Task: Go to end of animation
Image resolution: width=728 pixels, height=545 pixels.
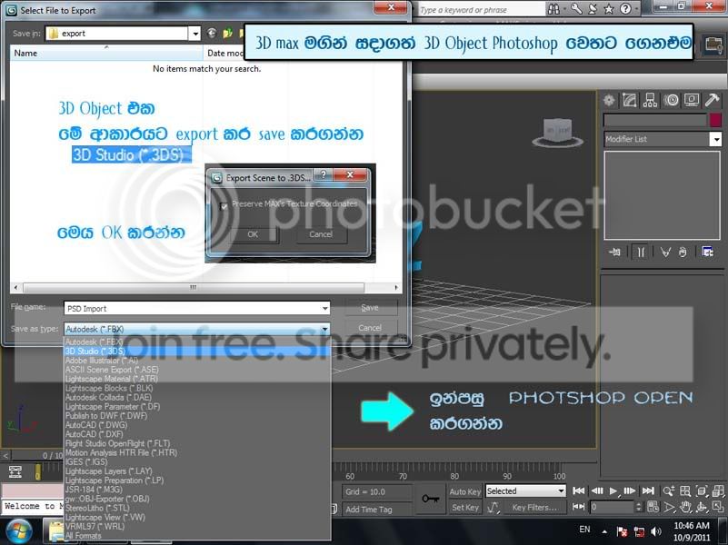Action: coord(648,490)
